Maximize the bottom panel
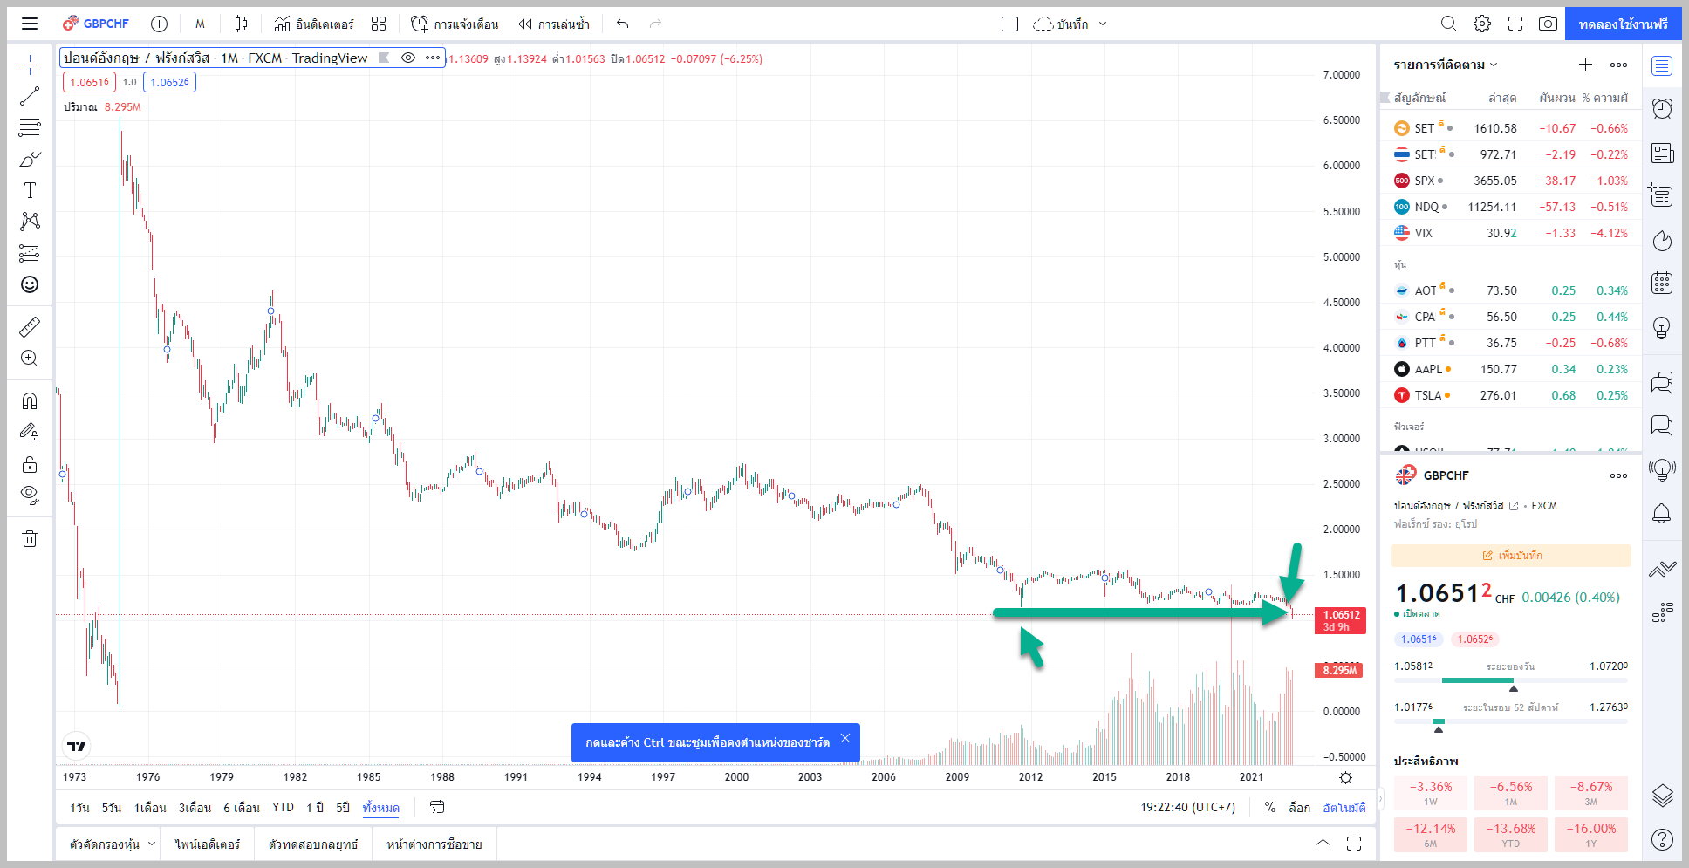This screenshot has width=1689, height=868. pyautogui.click(x=1354, y=844)
